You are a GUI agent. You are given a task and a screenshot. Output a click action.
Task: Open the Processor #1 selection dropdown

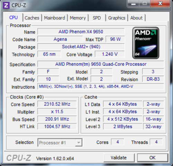click(x=60, y=142)
